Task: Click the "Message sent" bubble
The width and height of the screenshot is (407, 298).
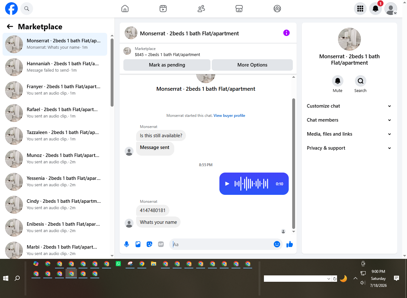Action: click(x=155, y=149)
